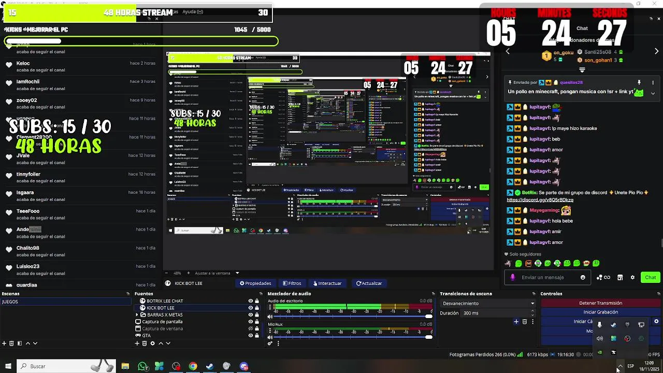Add a new scene in Escenas panel
This screenshot has height=373, width=663.
tap(4, 343)
